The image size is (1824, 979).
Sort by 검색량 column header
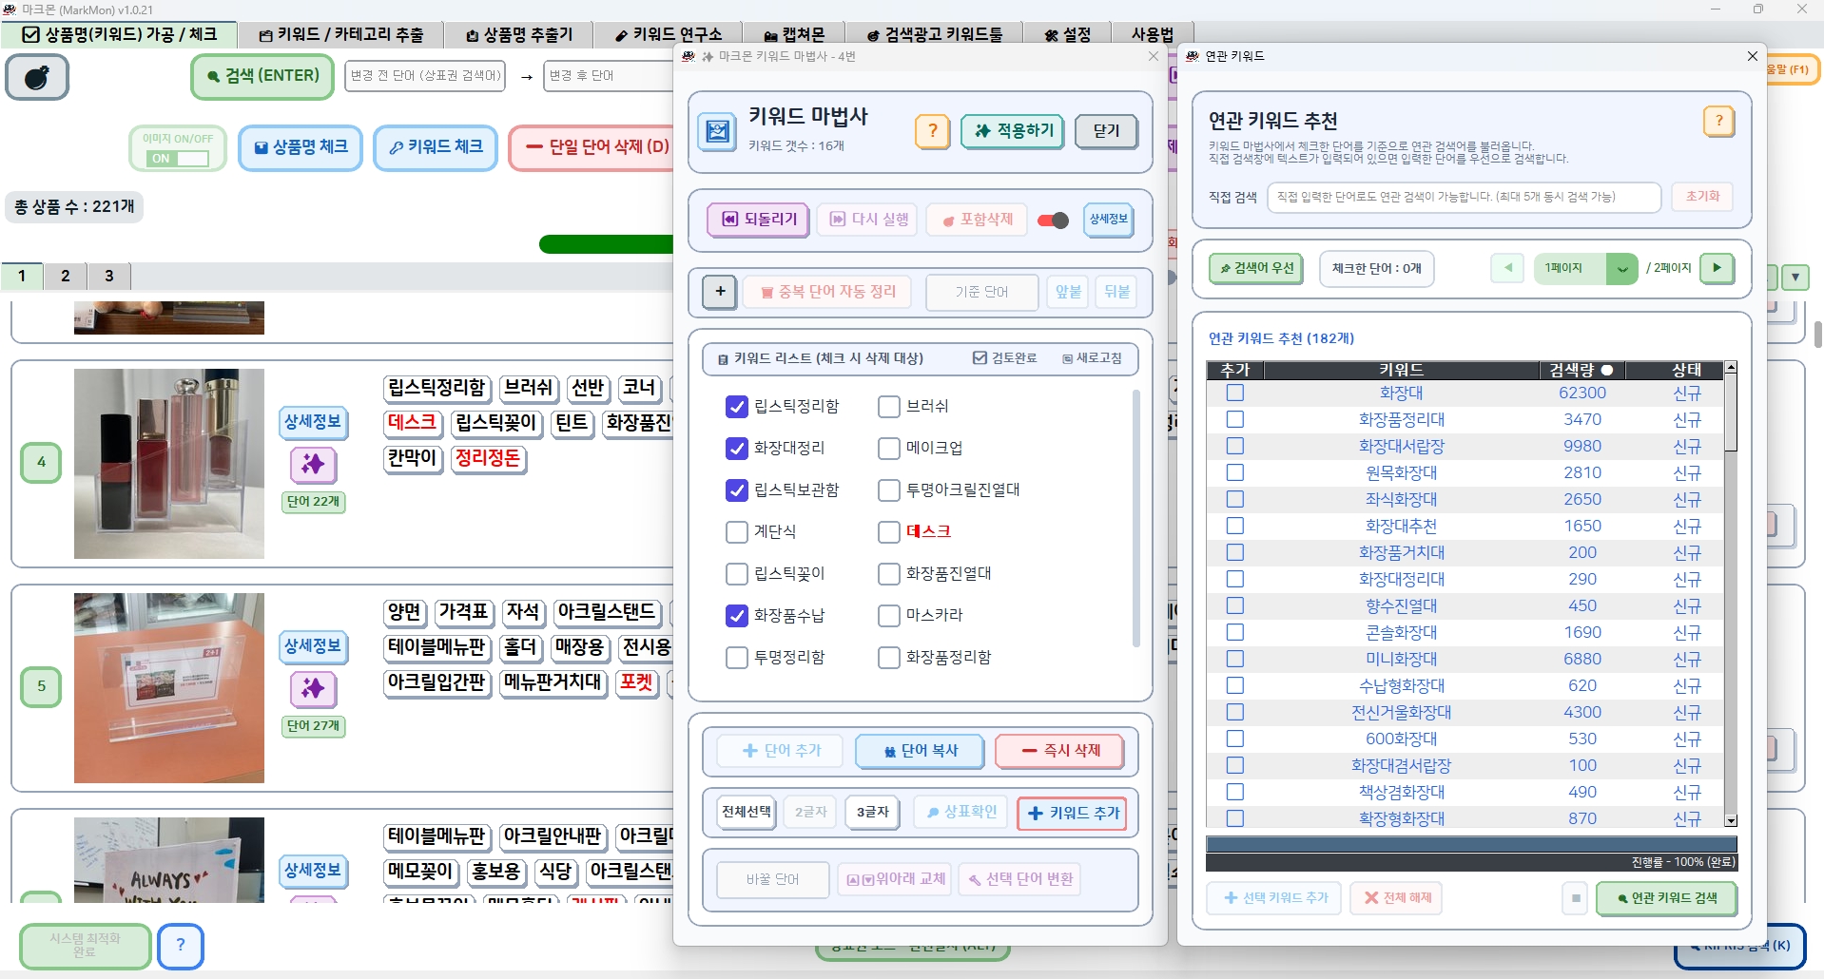pyautogui.click(x=1581, y=370)
